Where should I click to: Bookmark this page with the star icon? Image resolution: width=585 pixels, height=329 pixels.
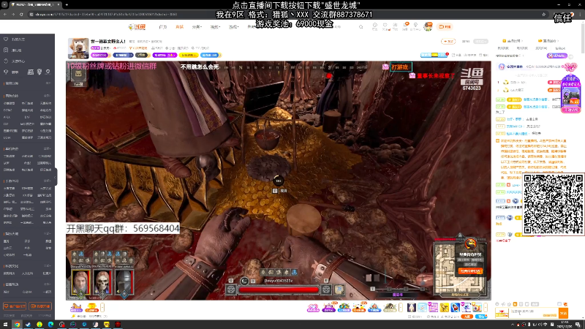(x=543, y=14)
